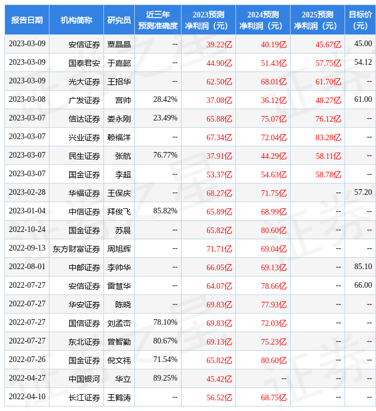Click analyst name 倪文祎
376x411 pixels.
[119, 361]
